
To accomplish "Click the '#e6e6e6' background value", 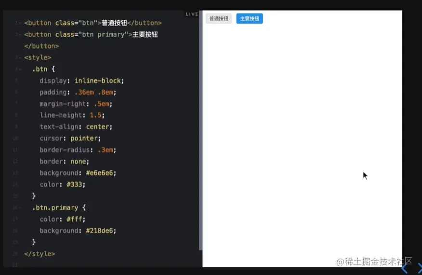I will 99,173.
